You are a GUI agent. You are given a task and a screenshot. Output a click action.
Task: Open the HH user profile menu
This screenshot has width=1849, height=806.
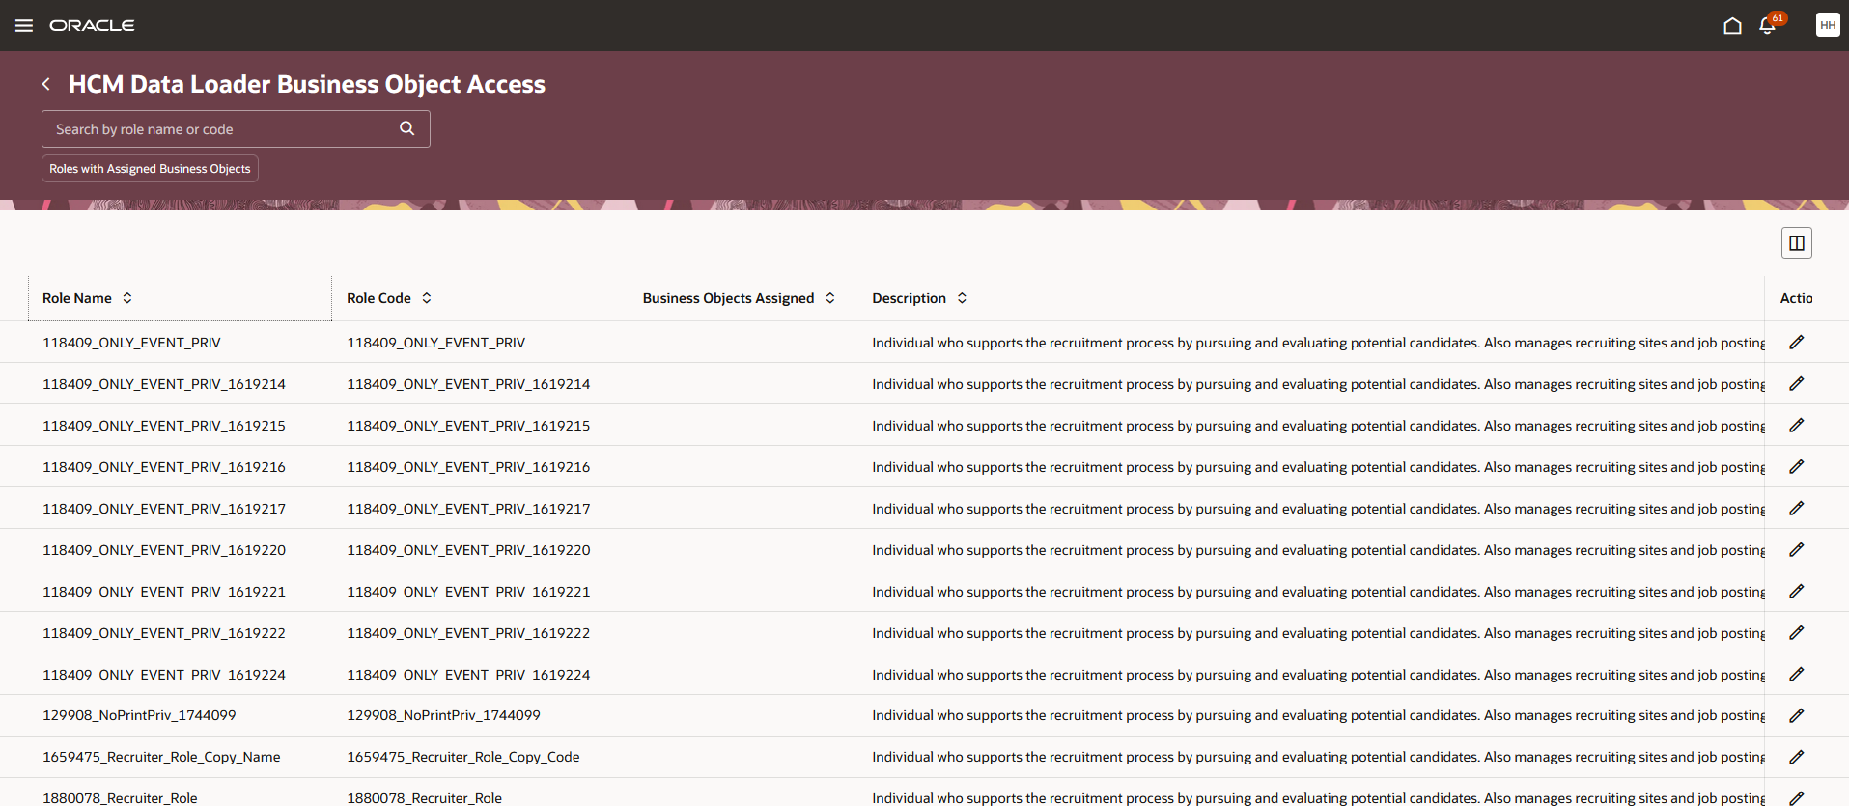(x=1827, y=25)
